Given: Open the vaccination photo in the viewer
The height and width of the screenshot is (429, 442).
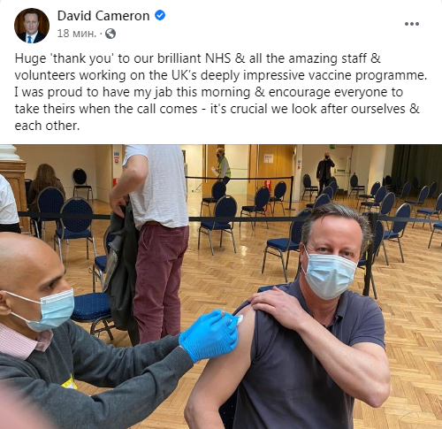Looking at the screenshot, I should (221, 287).
